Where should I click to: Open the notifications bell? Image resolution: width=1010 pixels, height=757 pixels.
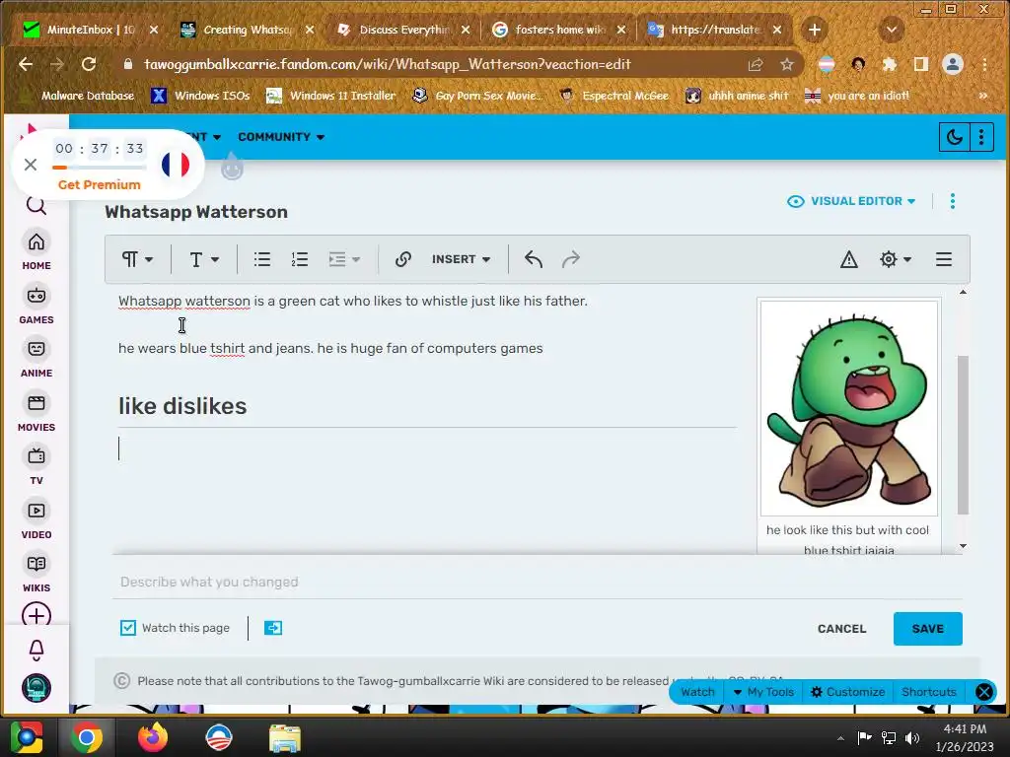tap(36, 651)
